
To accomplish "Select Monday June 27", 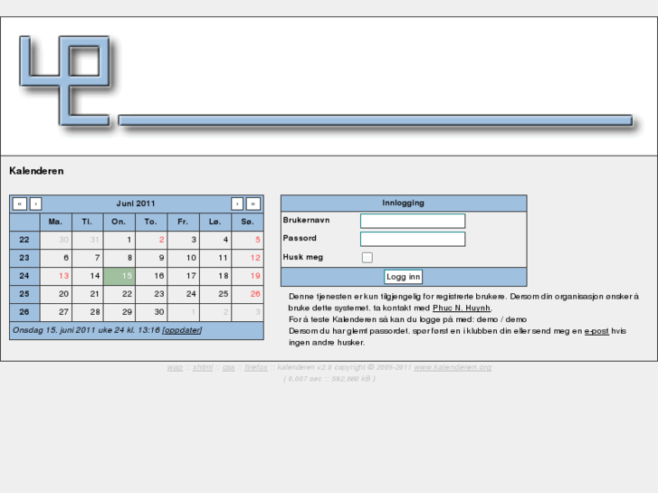I will 56,312.
